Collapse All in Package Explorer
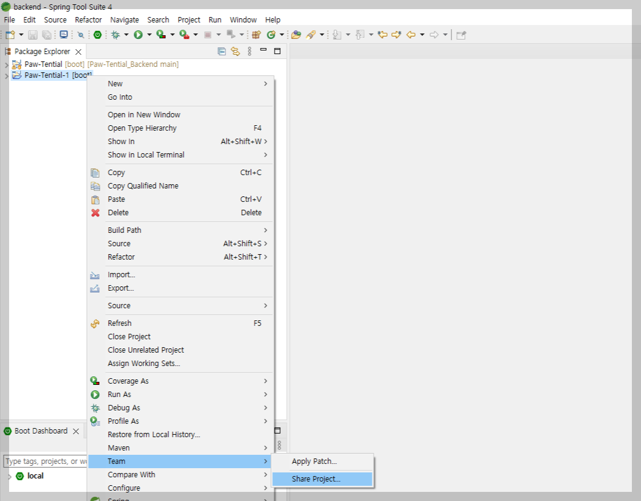641x501 pixels. [x=222, y=52]
